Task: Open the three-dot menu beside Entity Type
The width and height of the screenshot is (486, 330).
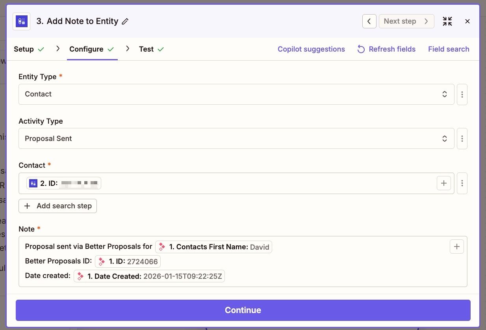Action: (462, 94)
